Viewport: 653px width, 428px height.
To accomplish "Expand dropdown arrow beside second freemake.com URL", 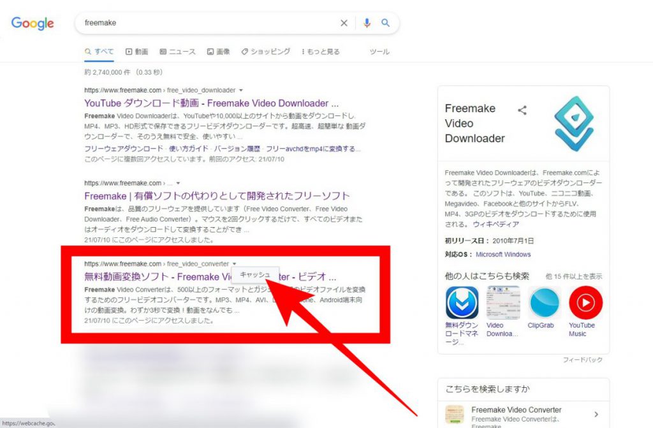I will point(179,183).
